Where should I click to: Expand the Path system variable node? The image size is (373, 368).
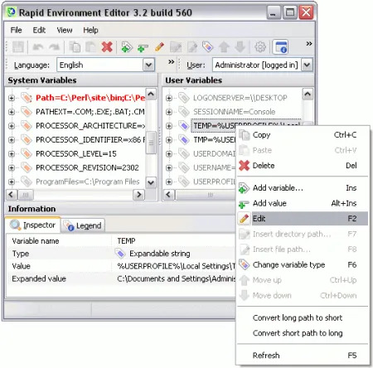pyautogui.click(x=12, y=98)
